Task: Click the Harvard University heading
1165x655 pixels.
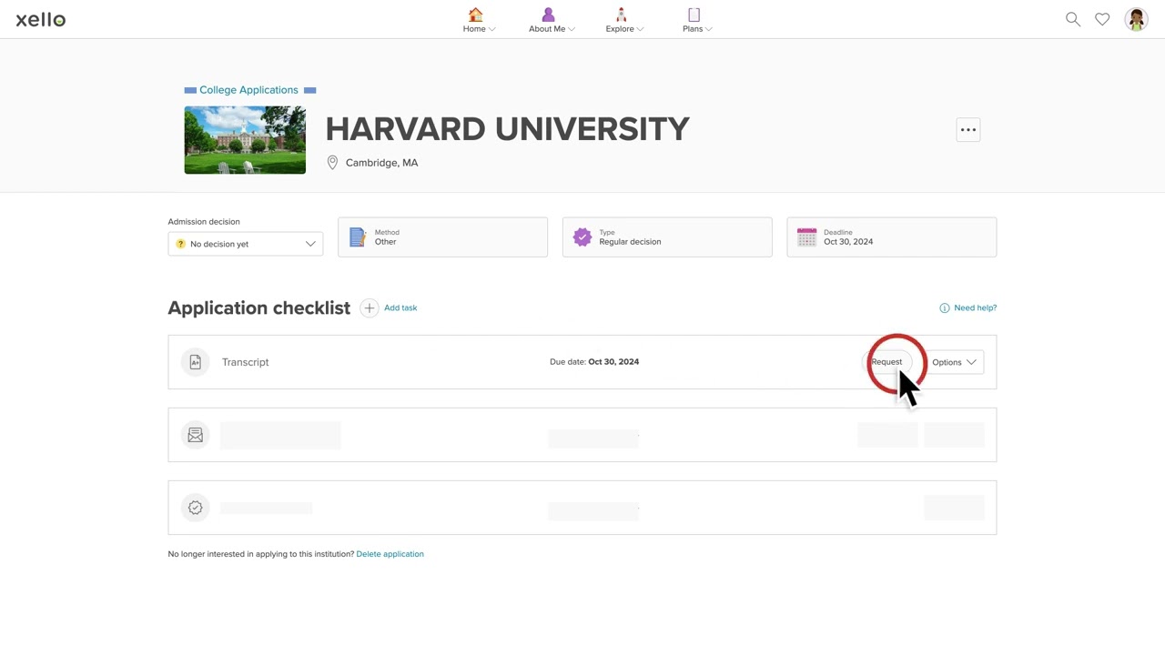Action: click(508, 129)
